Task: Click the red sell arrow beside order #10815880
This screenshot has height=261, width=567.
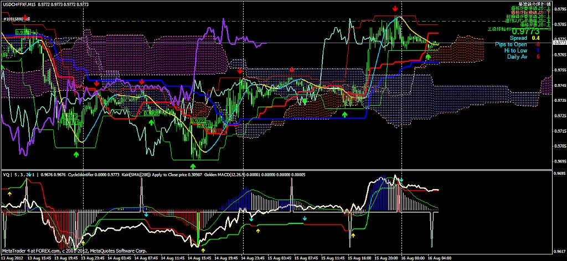Action: click(x=26, y=18)
